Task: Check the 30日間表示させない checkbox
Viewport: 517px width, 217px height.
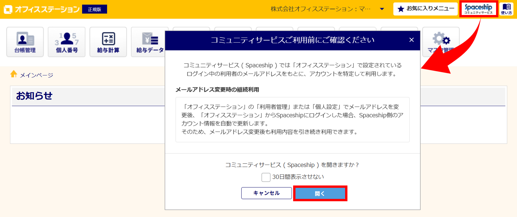Action: tap(266, 177)
